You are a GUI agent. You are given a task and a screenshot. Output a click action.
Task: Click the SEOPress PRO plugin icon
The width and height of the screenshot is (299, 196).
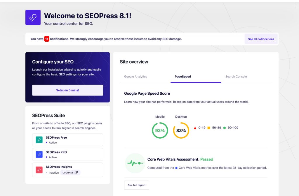click(x=39, y=154)
